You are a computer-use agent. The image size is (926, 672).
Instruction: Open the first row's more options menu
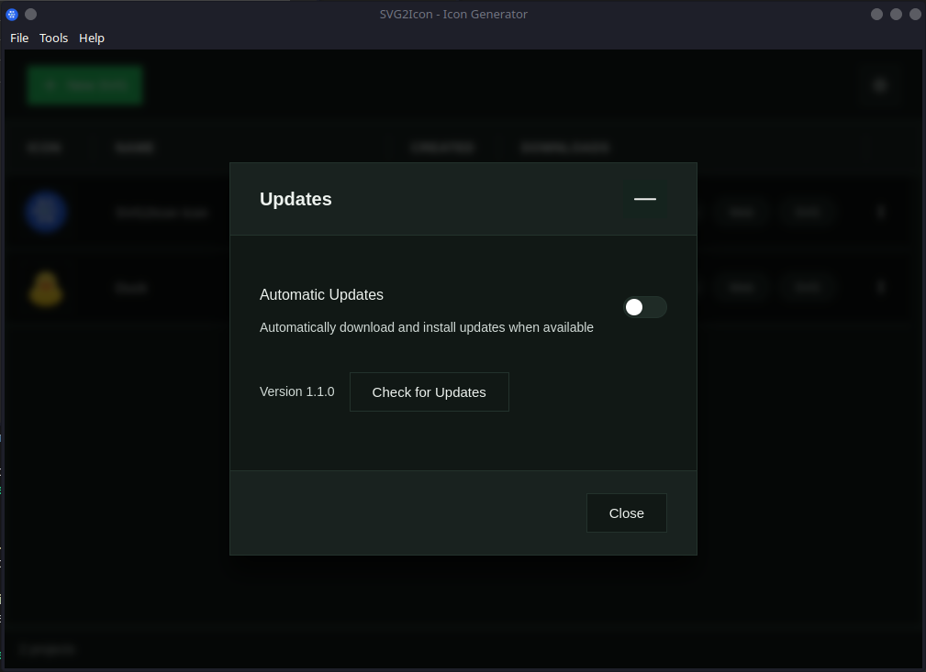pos(880,212)
